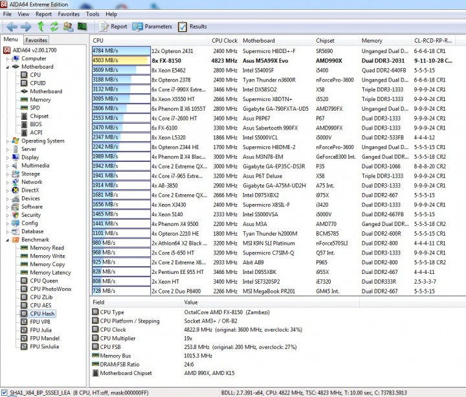
Task: Select the Software tree item
Action: coord(27,207)
